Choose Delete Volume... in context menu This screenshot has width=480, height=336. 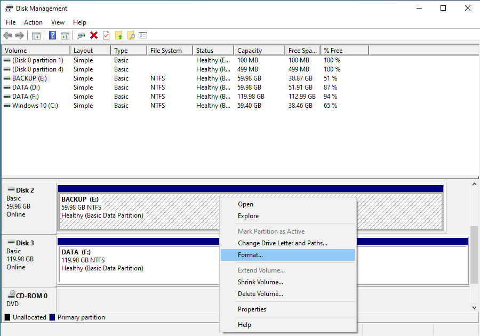click(x=260, y=294)
